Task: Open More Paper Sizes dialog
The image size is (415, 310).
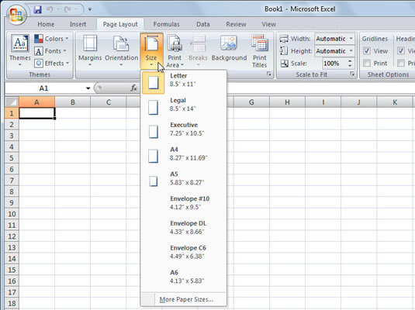Action: point(184,299)
